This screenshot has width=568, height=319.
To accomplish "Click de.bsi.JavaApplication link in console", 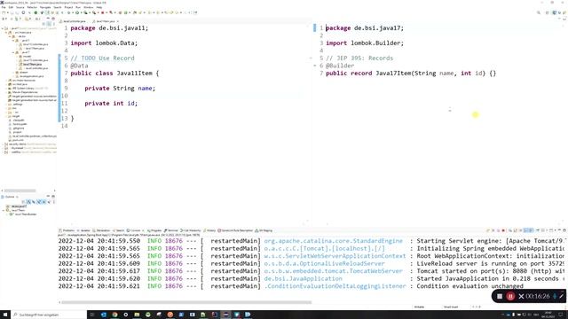I will tap(303, 279).
